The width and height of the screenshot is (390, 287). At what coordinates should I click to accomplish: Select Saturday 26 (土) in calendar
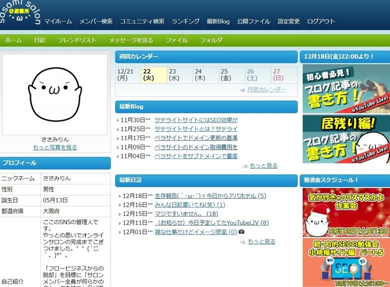click(258, 75)
